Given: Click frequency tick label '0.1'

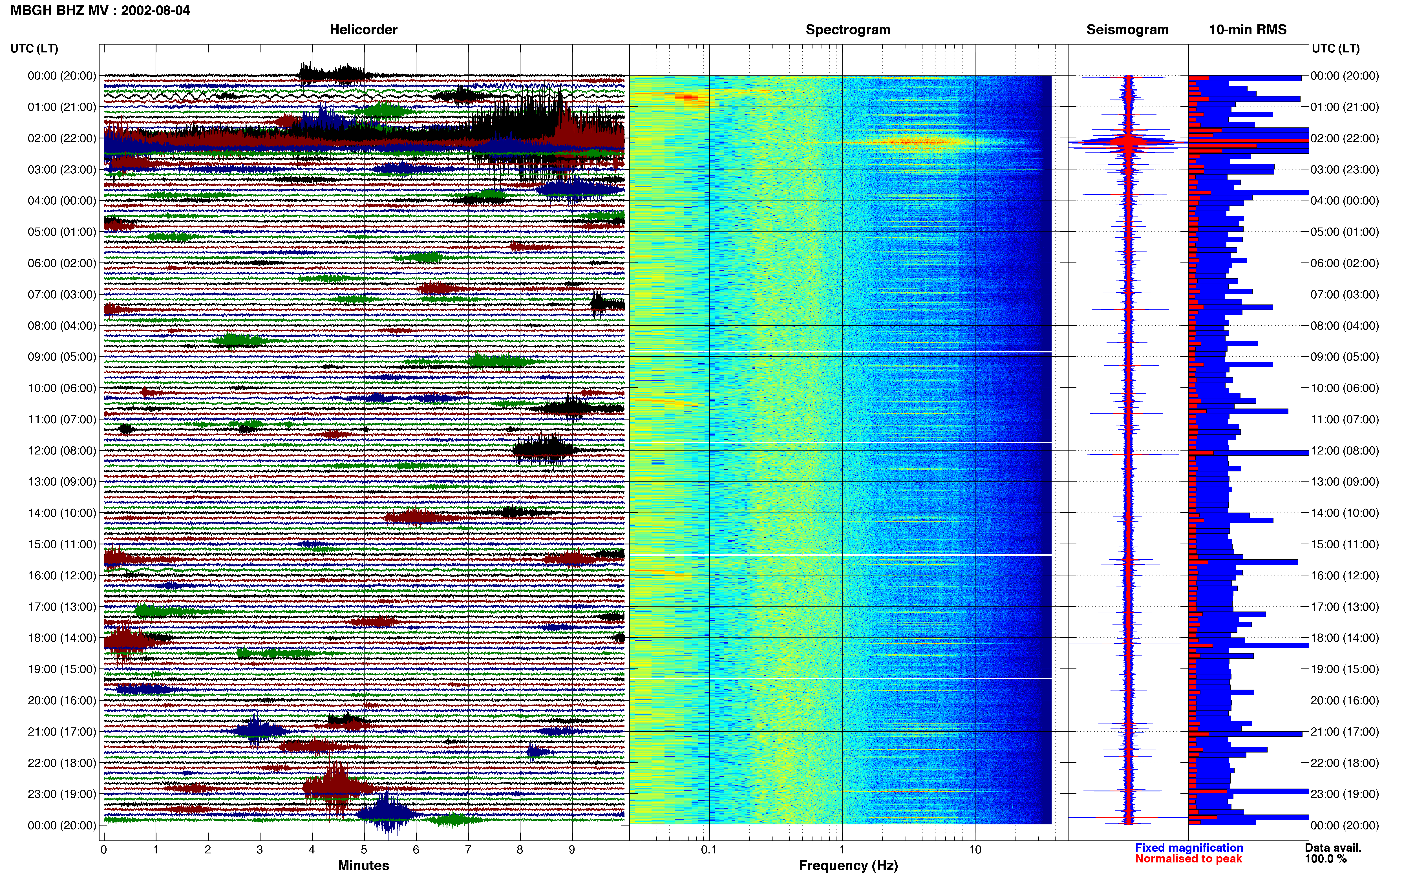Looking at the screenshot, I should pos(709,850).
